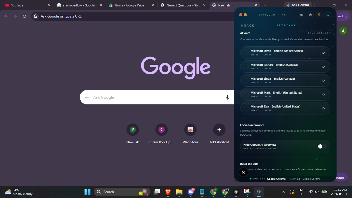Click the speaker sound icon in LOCK//IN header
352x198 pixels.
click(x=301, y=15)
